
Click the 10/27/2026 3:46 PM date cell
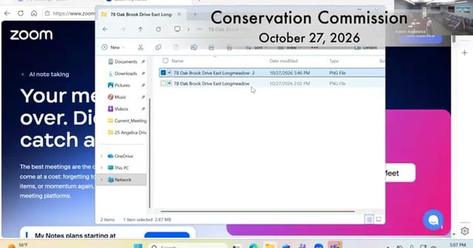(x=290, y=73)
